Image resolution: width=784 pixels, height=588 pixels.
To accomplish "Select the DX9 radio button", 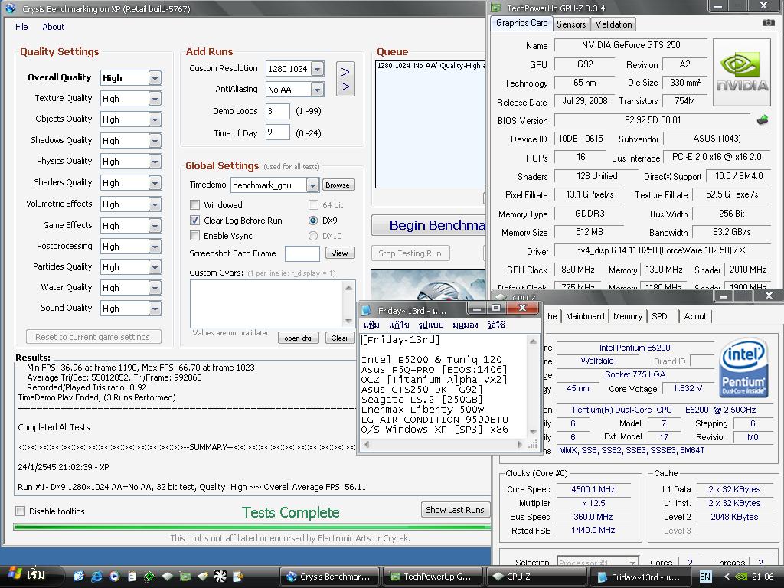I will pyautogui.click(x=313, y=220).
